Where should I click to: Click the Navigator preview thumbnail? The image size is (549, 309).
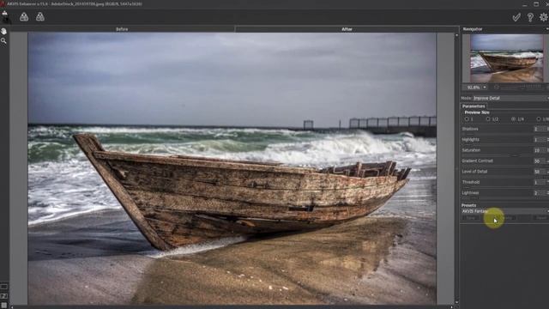coord(506,58)
